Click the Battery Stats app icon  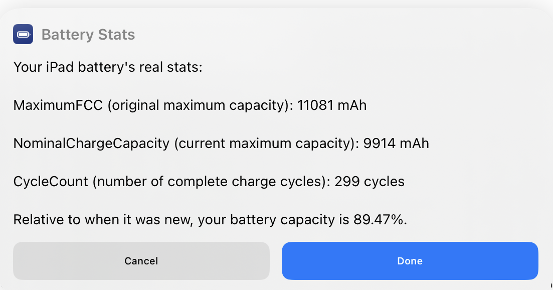[23, 35]
